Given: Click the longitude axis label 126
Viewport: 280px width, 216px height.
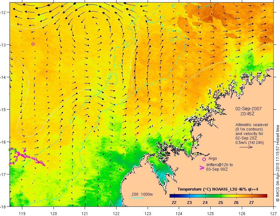Looking at the screenshot, I should point(242,213).
